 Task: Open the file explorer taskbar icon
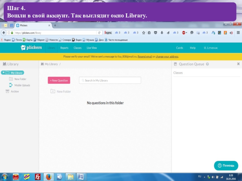[70, 177]
